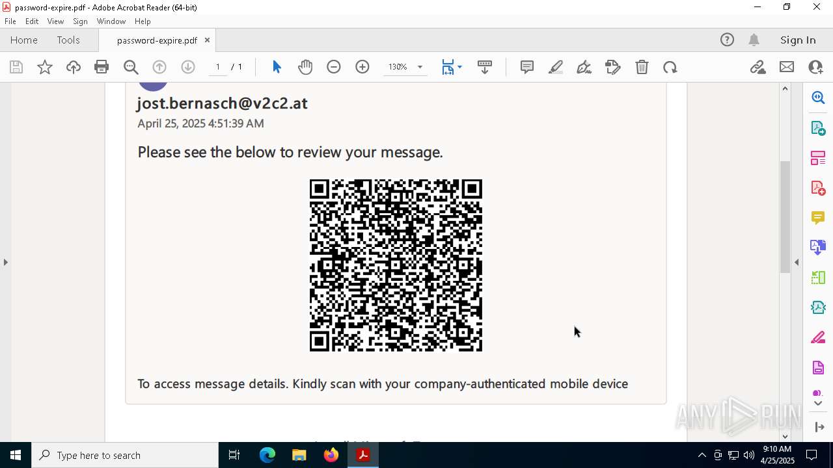This screenshot has height=468, width=833.
Task: Open the search panel magnifier in sidebar
Action: pos(818,97)
